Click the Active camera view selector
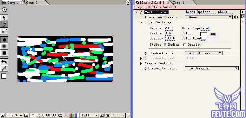The height and width of the screenshot is (118, 246). (x=118, y=115)
